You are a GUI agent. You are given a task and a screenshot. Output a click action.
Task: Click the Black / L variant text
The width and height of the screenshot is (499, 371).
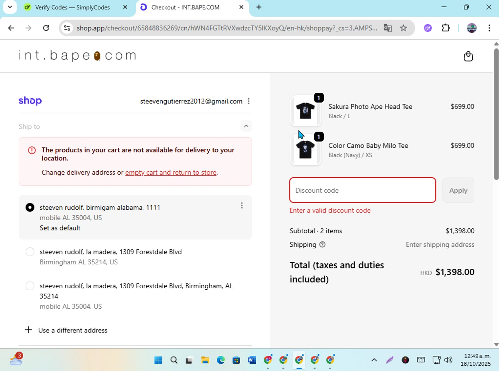tap(339, 116)
